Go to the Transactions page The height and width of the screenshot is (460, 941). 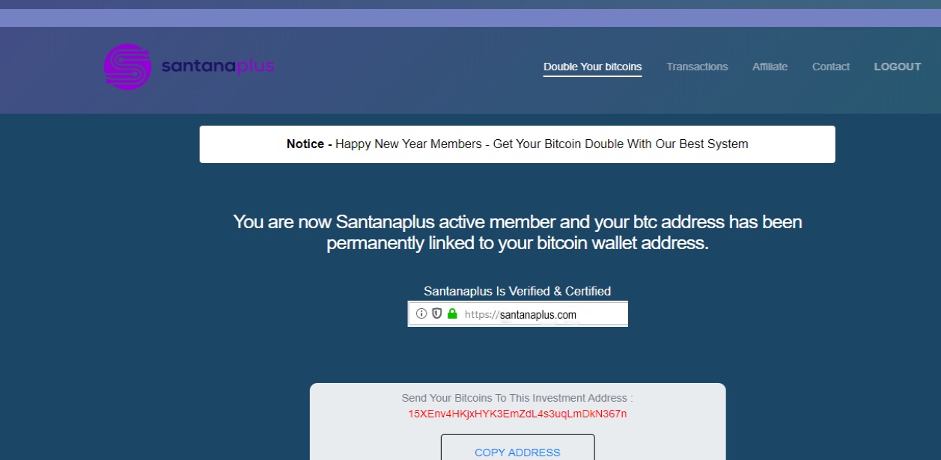(x=697, y=67)
